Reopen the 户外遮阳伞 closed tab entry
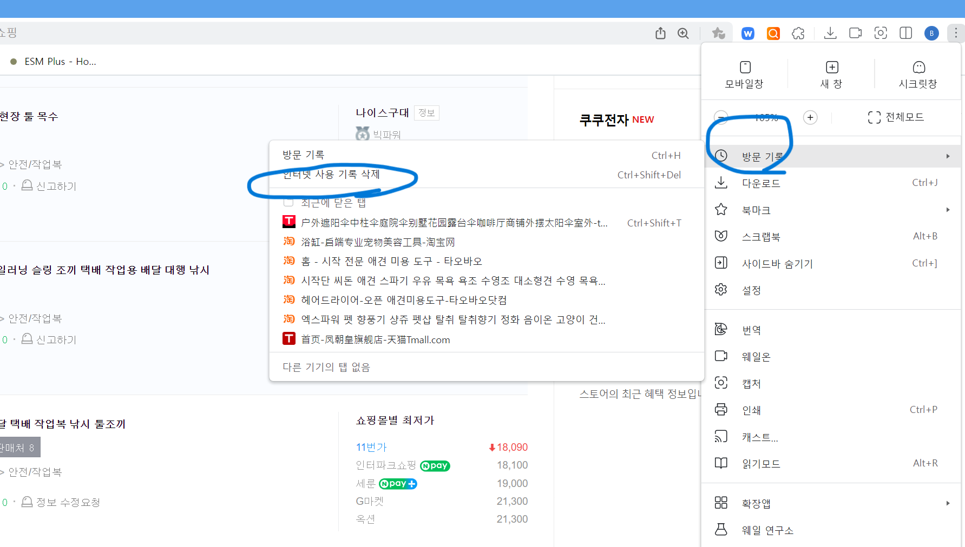965x547 pixels. coord(487,223)
